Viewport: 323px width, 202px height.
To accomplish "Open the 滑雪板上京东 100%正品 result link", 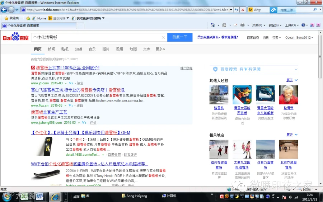I will pos(67,68).
